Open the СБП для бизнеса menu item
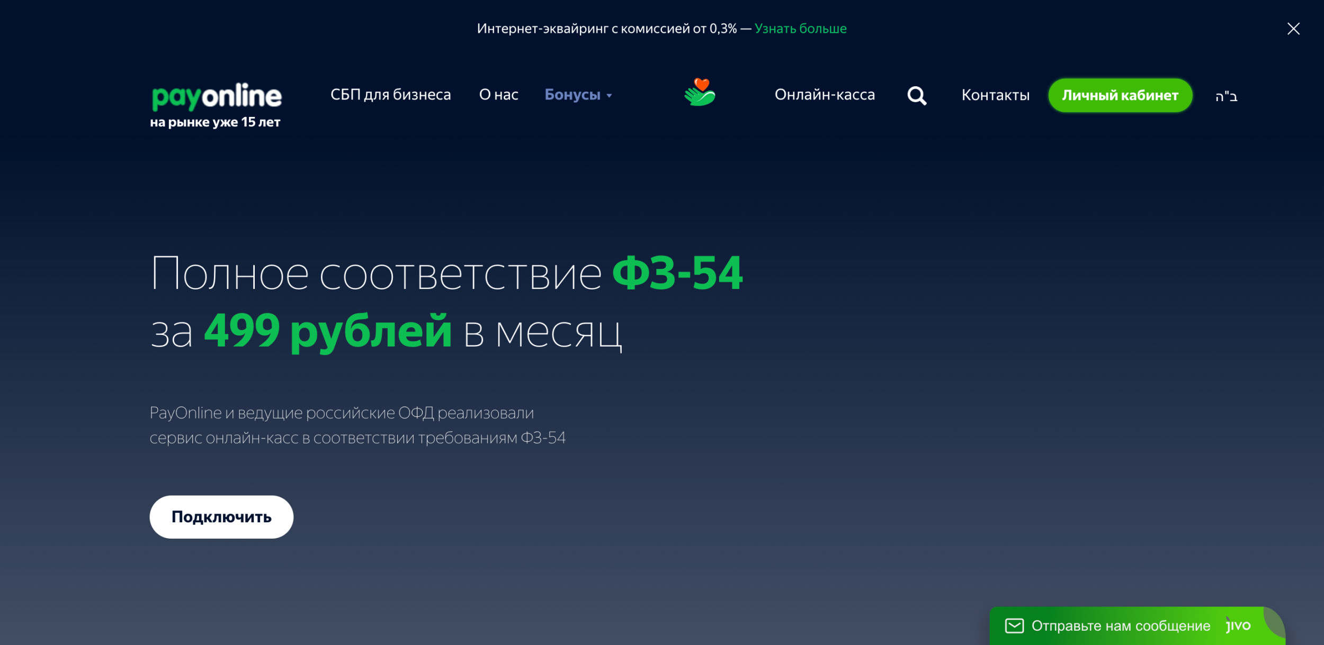 pyautogui.click(x=390, y=95)
